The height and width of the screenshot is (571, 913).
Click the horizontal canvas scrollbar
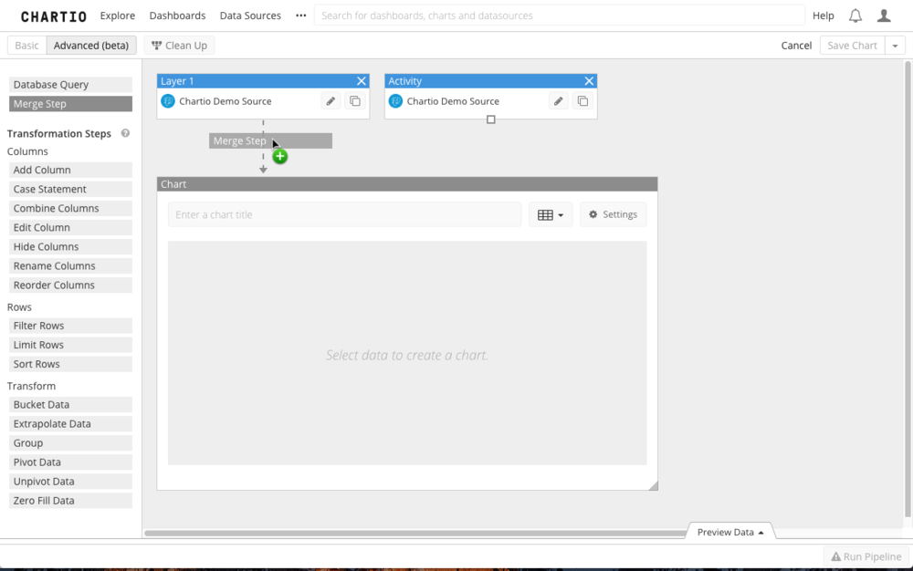[x=415, y=533]
